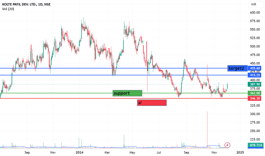
Task: Click 300.00 on the price axis
Action: (255, 114)
